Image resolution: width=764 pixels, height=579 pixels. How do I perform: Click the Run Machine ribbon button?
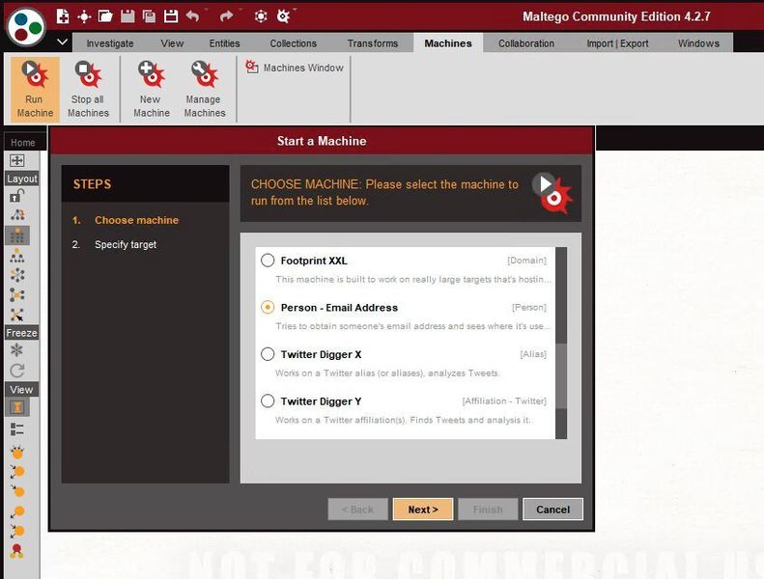(35, 89)
